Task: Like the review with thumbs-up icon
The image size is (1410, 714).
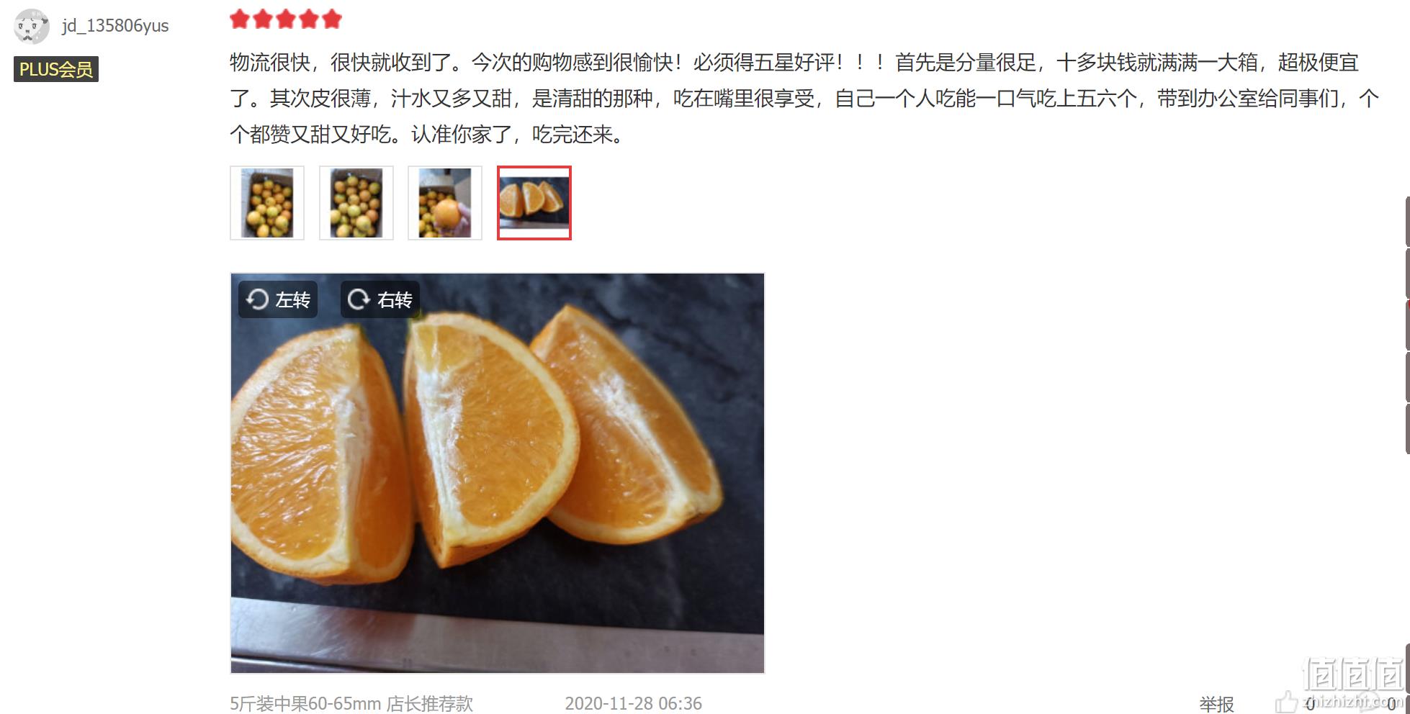Action: click(x=1285, y=702)
